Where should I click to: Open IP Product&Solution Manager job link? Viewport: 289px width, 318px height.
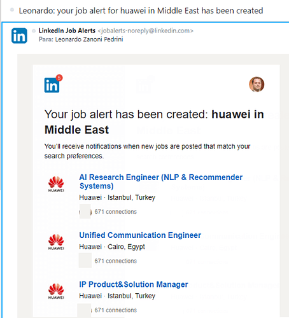coord(134,284)
